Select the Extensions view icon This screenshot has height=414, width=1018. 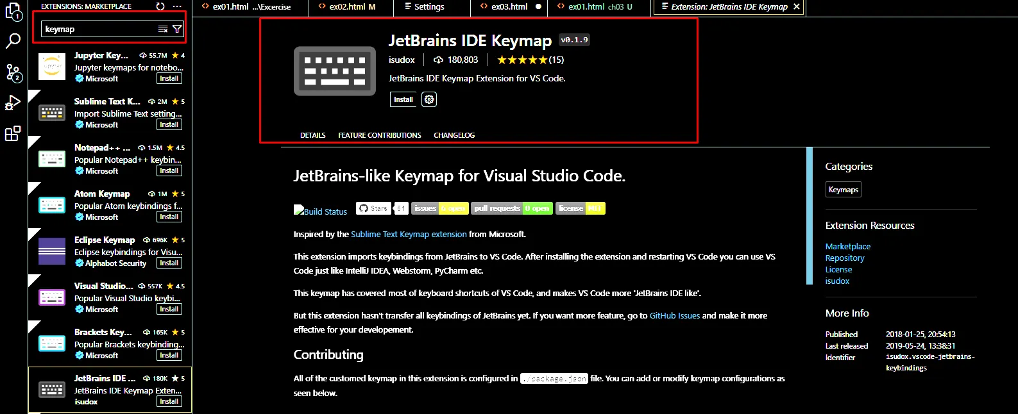click(x=13, y=133)
